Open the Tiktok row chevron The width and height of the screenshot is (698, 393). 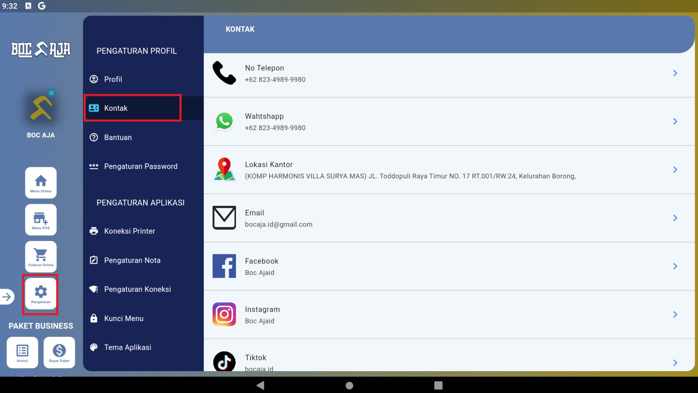[x=675, y=363]
